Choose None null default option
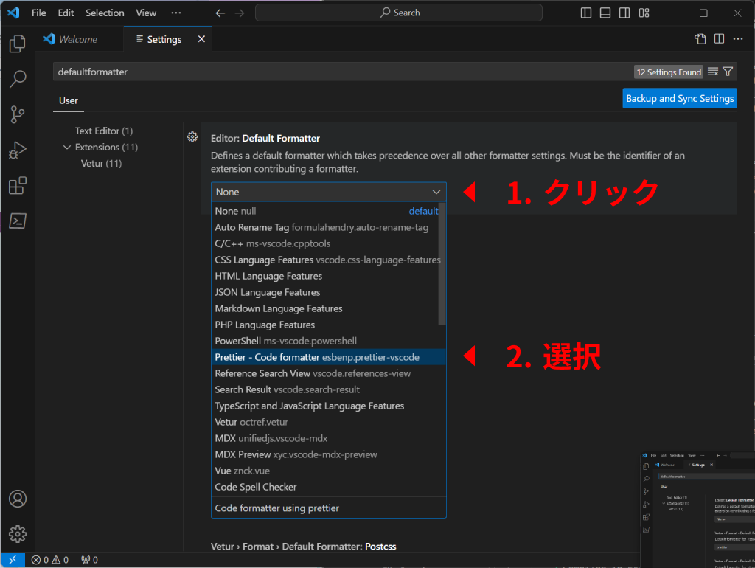The height and width of the screenshot is (568, 755). [x=327, y=211]
